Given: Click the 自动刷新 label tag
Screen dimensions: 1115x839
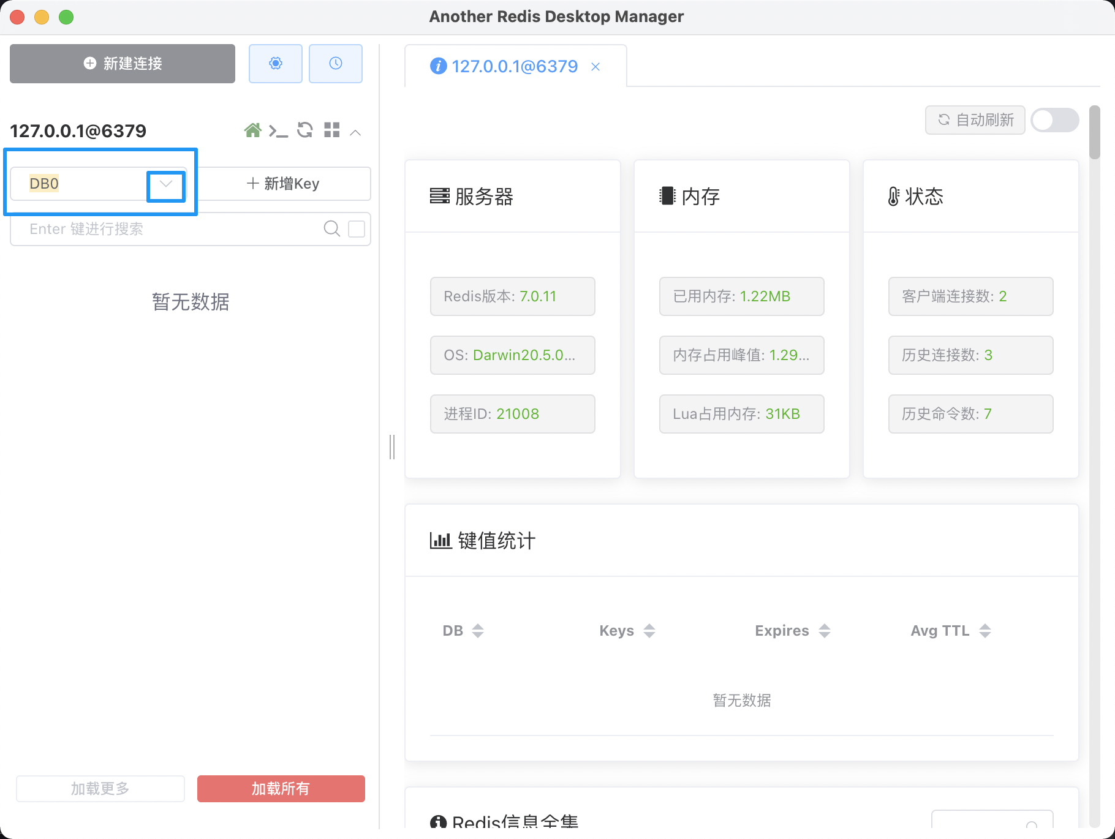Looking at the screenshot, I should coord(975,120).
